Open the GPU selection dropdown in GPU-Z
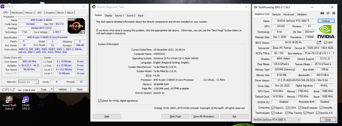 (x=277, y=120)
